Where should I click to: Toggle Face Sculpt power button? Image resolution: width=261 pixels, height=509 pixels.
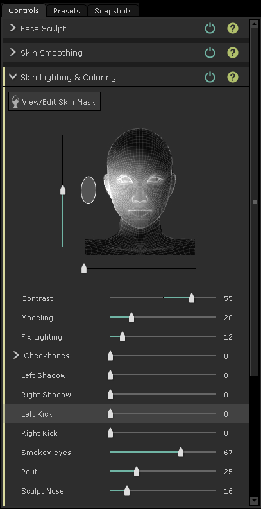[x=210, y=29]
